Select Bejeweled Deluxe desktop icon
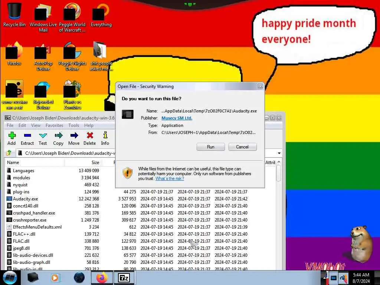Viewport: 380px width, 285px height. click(x=43, y=95)
